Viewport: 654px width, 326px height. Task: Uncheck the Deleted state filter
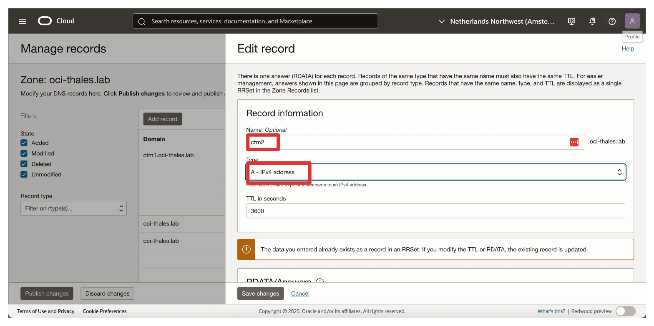click(x=24, y=164)
